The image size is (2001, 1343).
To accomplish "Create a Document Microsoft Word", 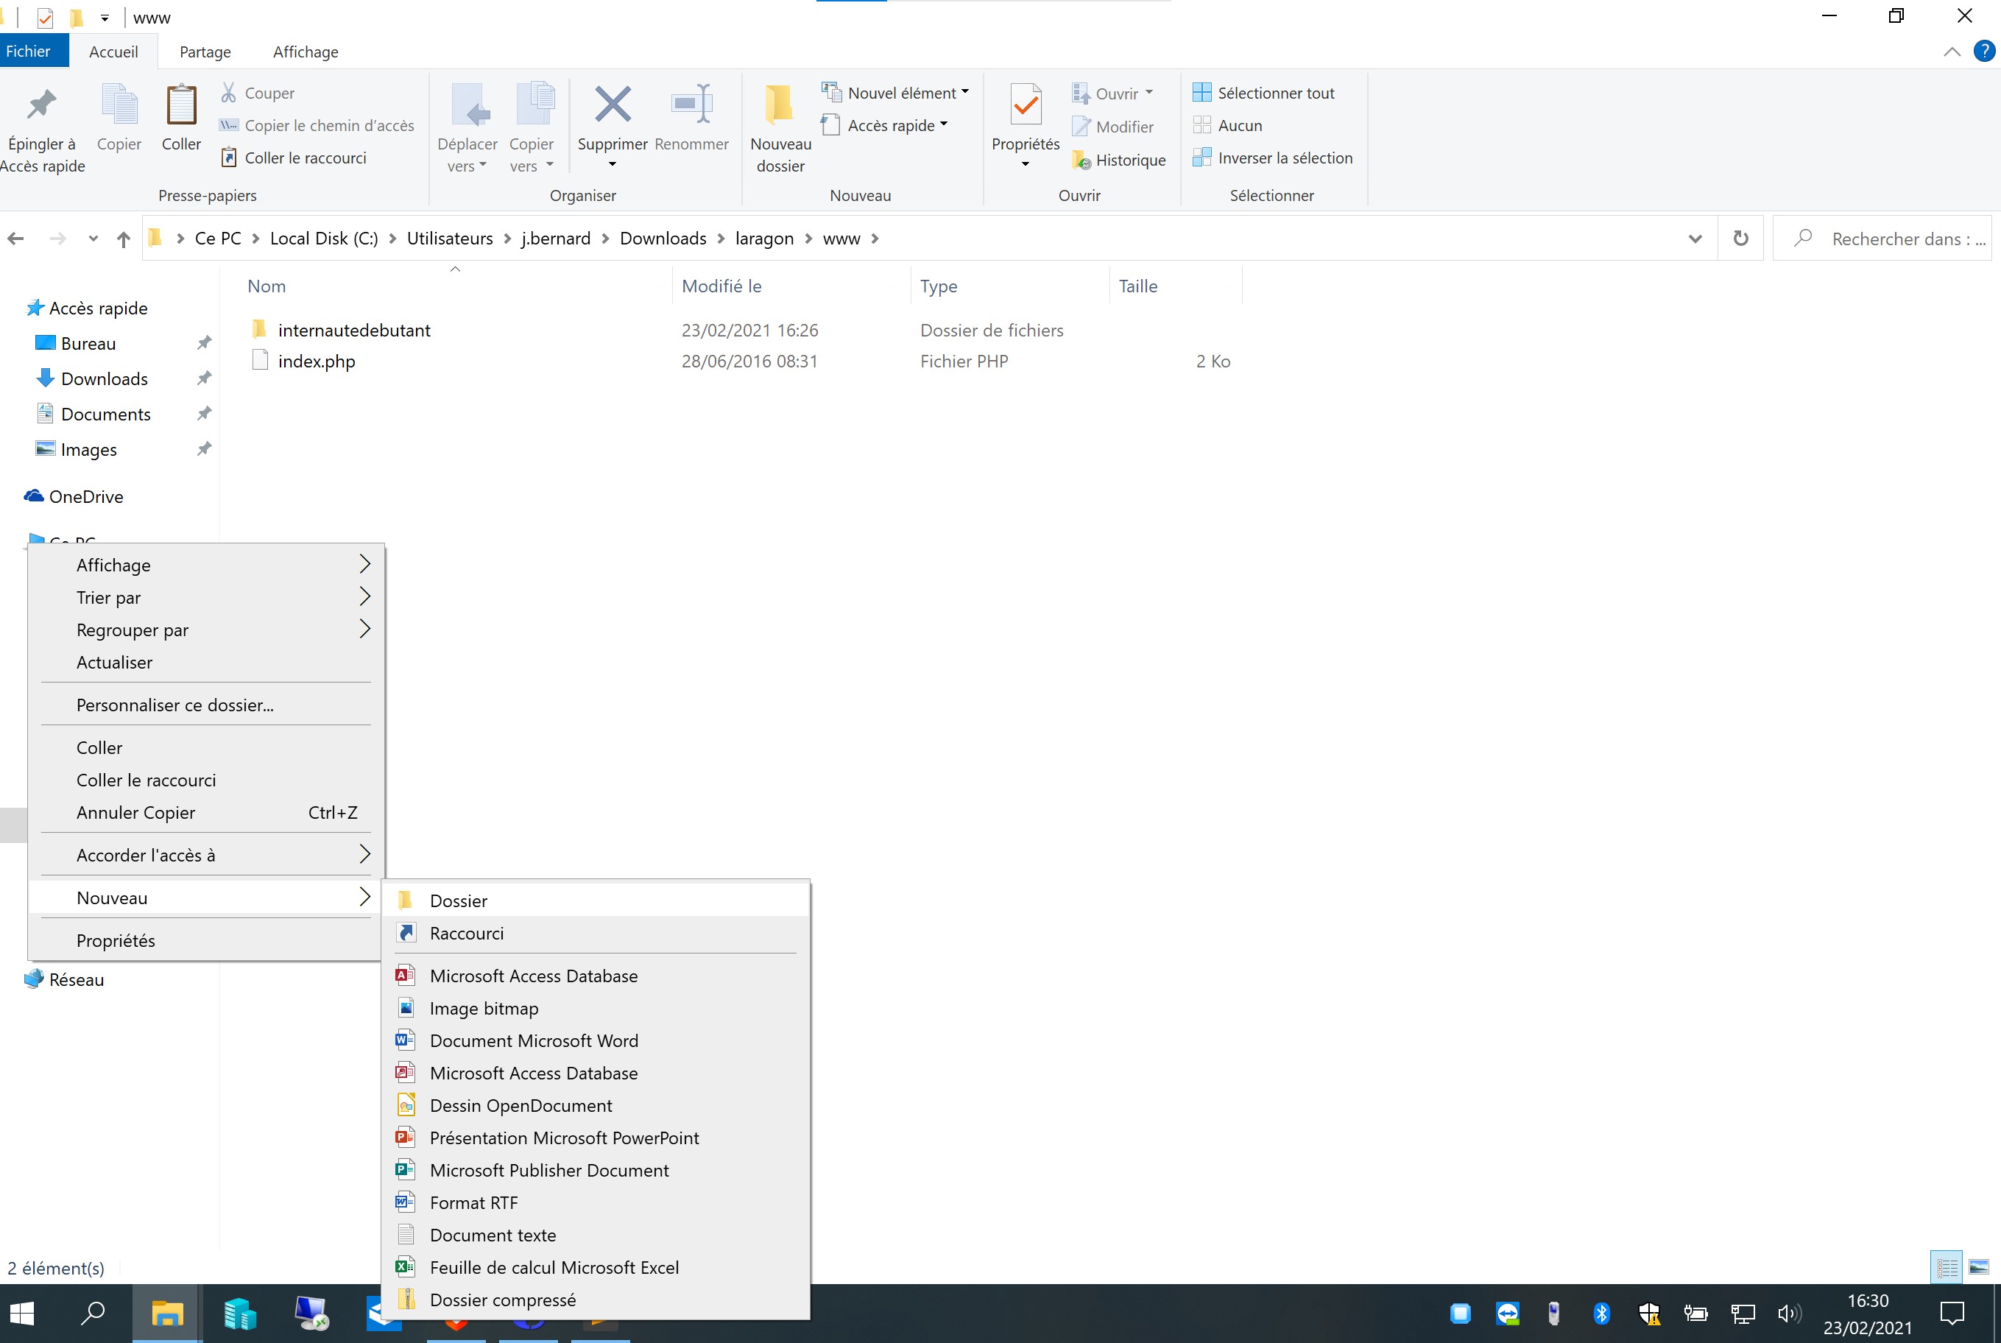I will [x=596, y=1040].
